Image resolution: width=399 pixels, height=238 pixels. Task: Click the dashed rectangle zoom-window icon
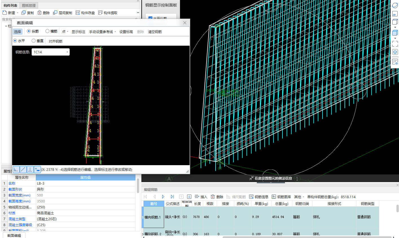coord(395,44)
